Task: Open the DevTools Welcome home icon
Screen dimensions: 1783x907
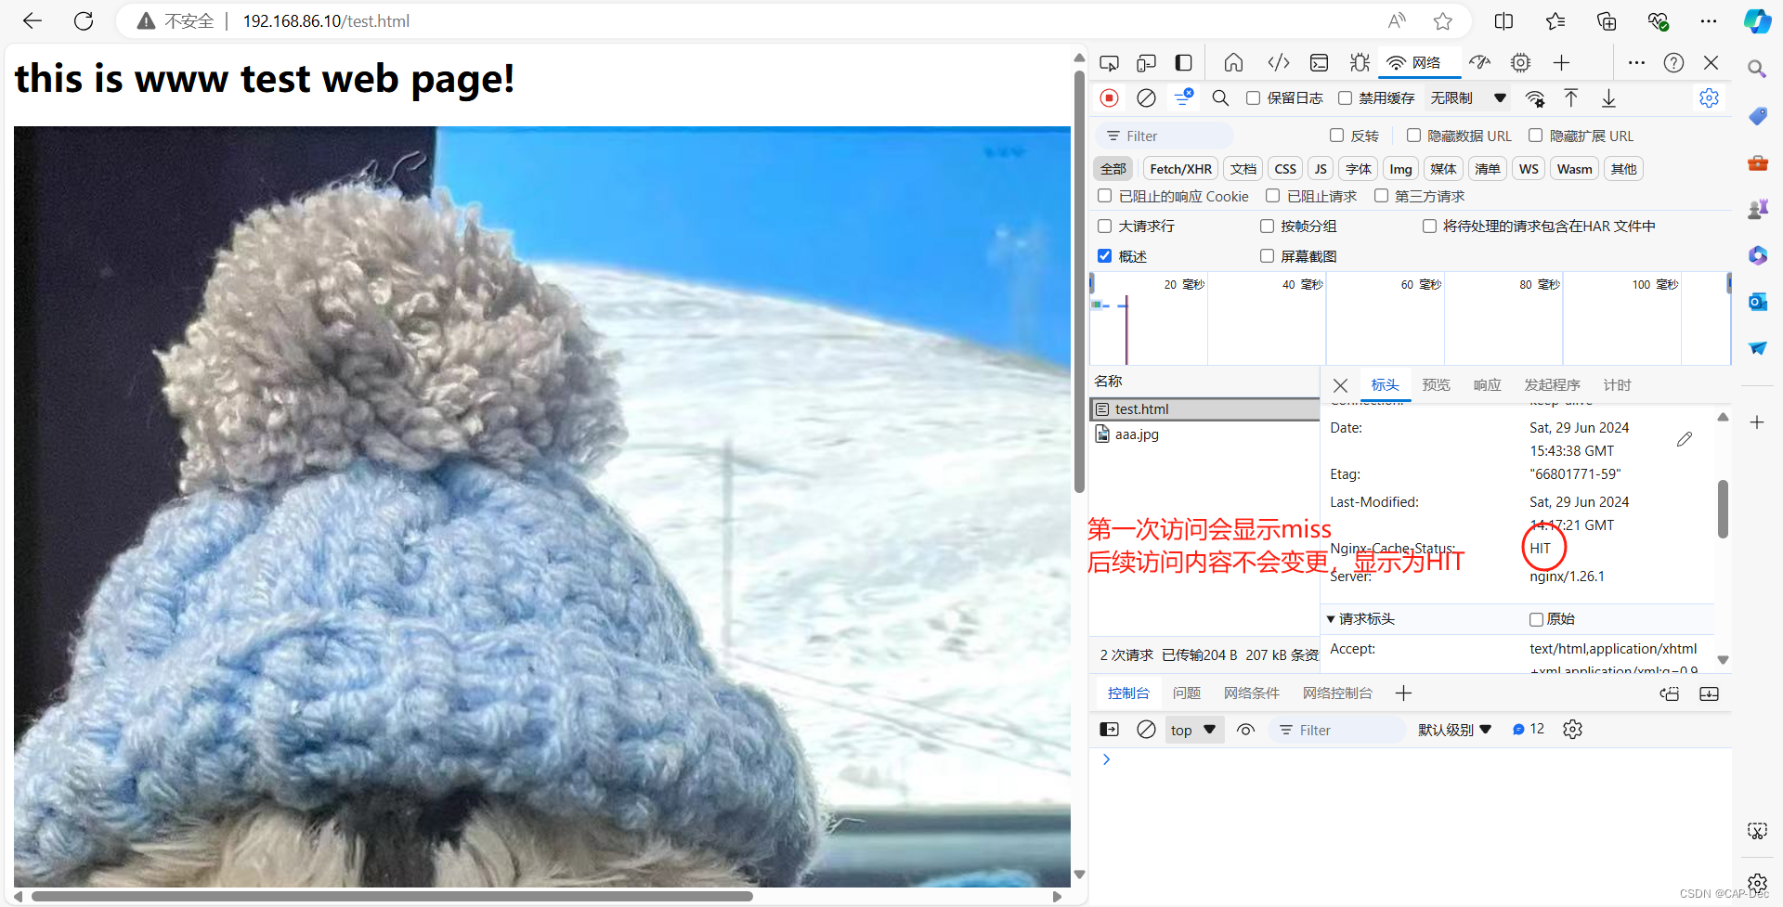Action: (x=1233, y=62)
